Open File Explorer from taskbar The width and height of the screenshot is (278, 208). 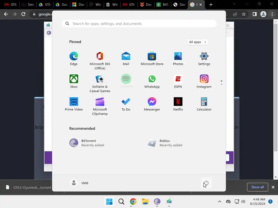[145, 201]
